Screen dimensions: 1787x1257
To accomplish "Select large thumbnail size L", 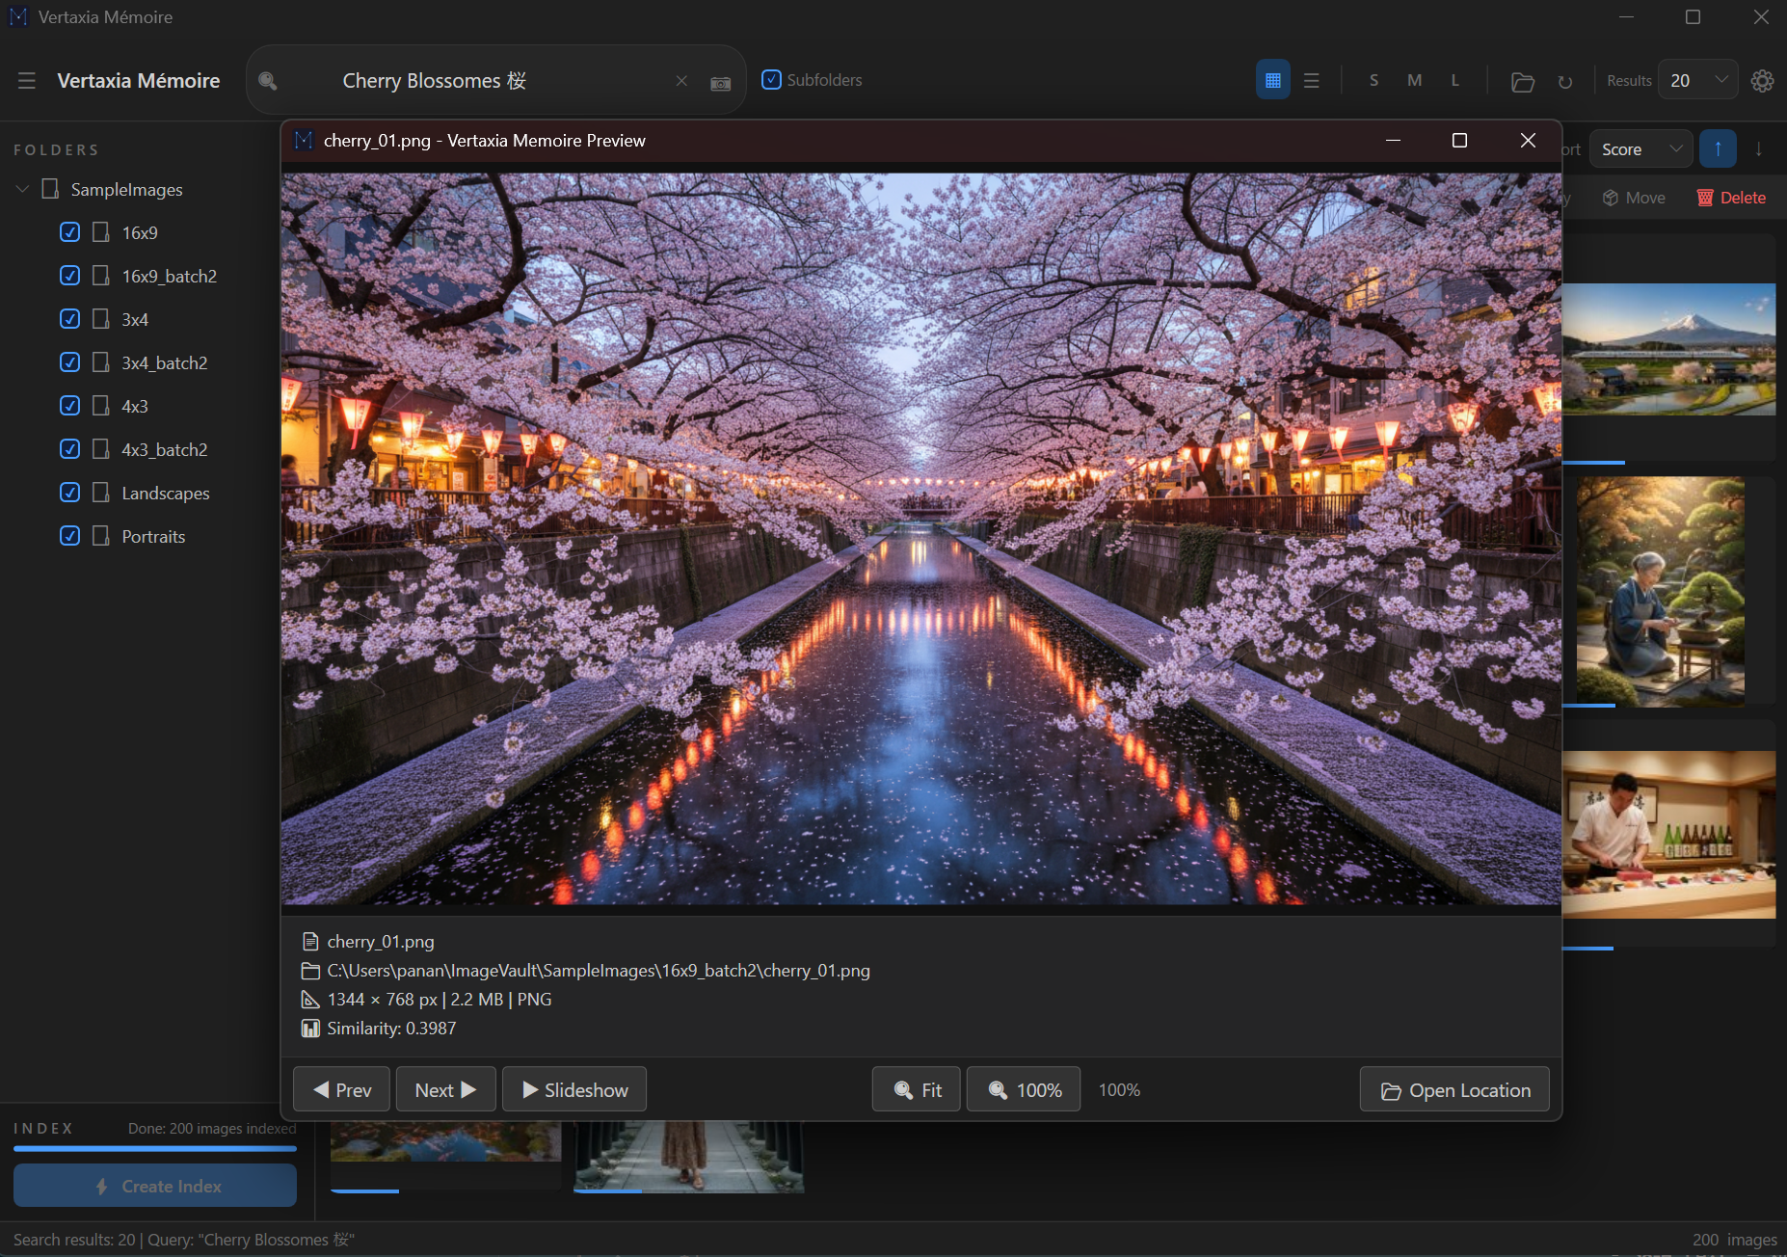I will pos(1454,81).
